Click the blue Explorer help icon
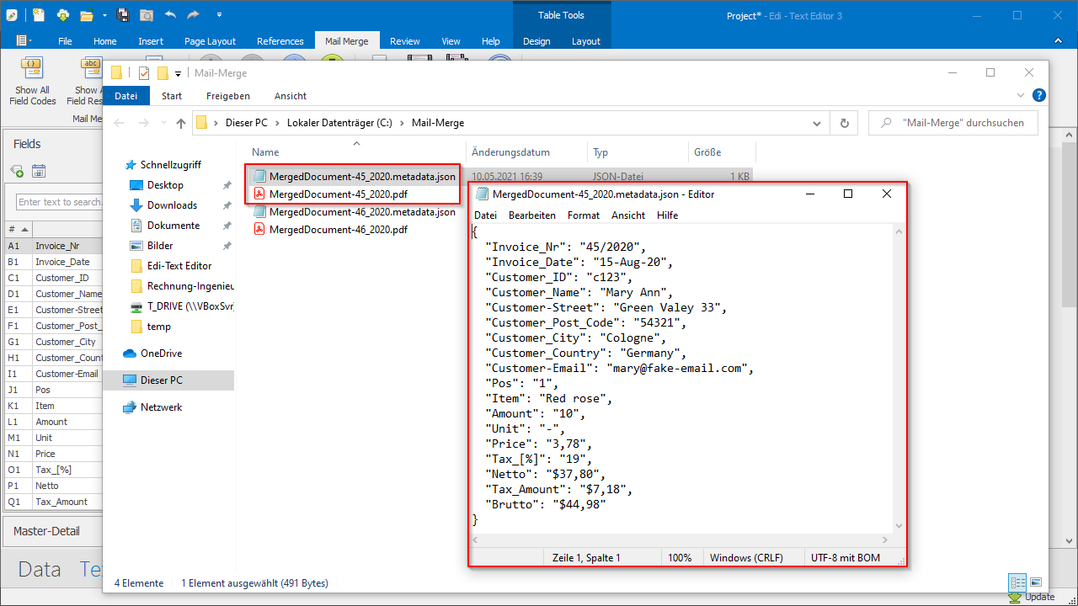1078x606 pixels. tap(1039, 95)
